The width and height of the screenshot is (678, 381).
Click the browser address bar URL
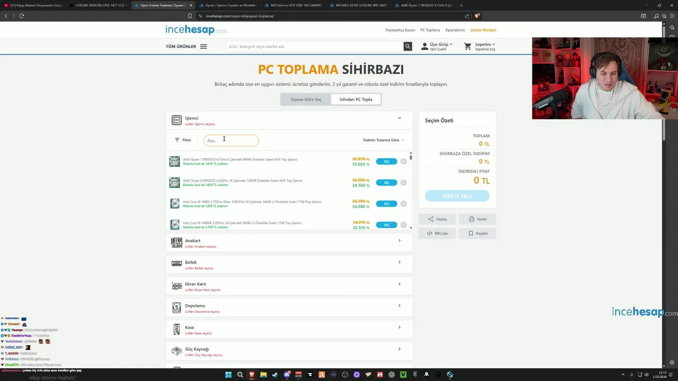(x=240, y=16)
